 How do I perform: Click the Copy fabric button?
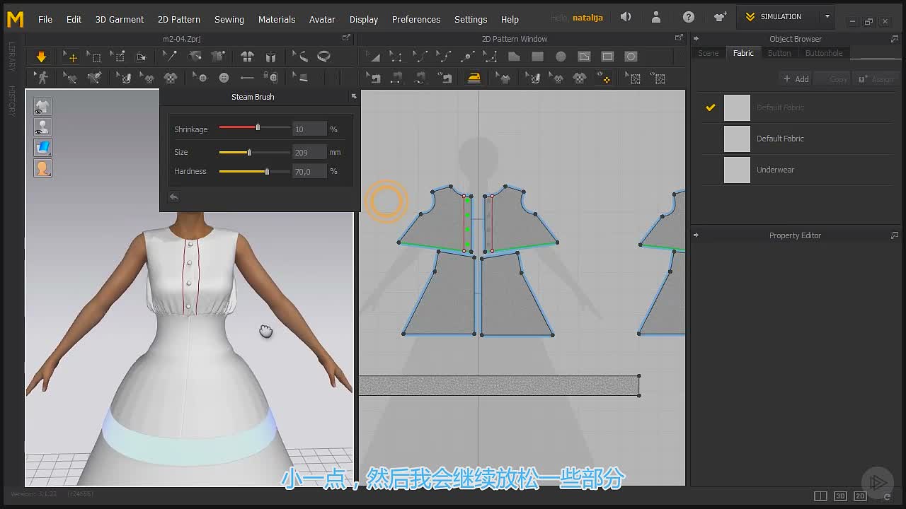coord(832,79)
